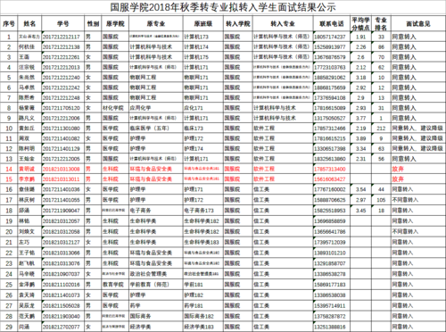Click the 原班级 column header

pos(203,23)
